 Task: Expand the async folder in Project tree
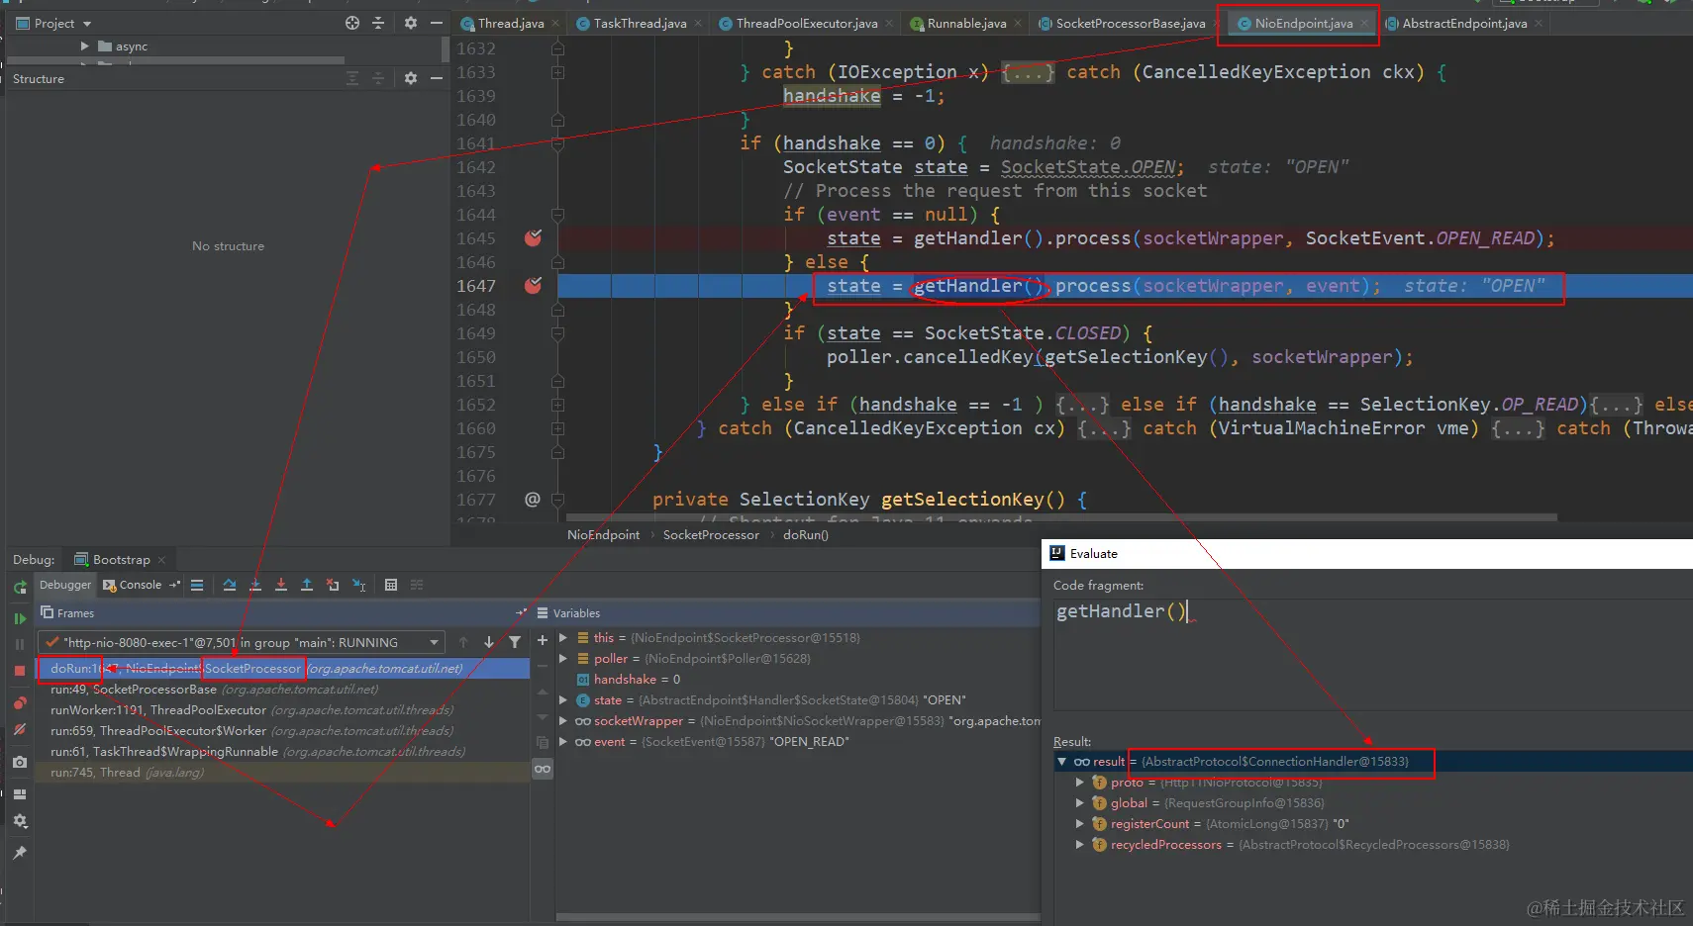(x=84, y=46)
